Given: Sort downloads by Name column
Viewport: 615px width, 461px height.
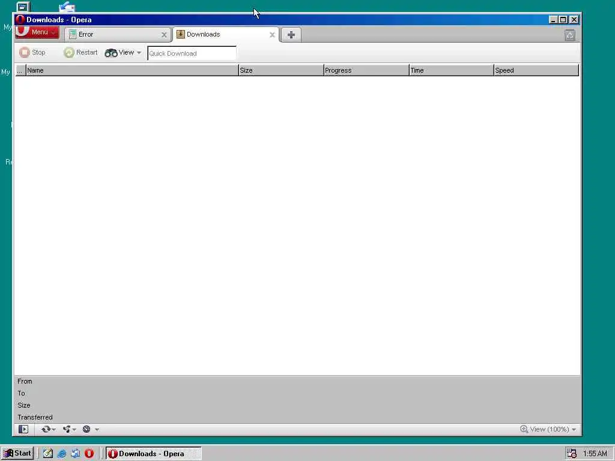Looking at the screenshot, I should coord(132,71).
